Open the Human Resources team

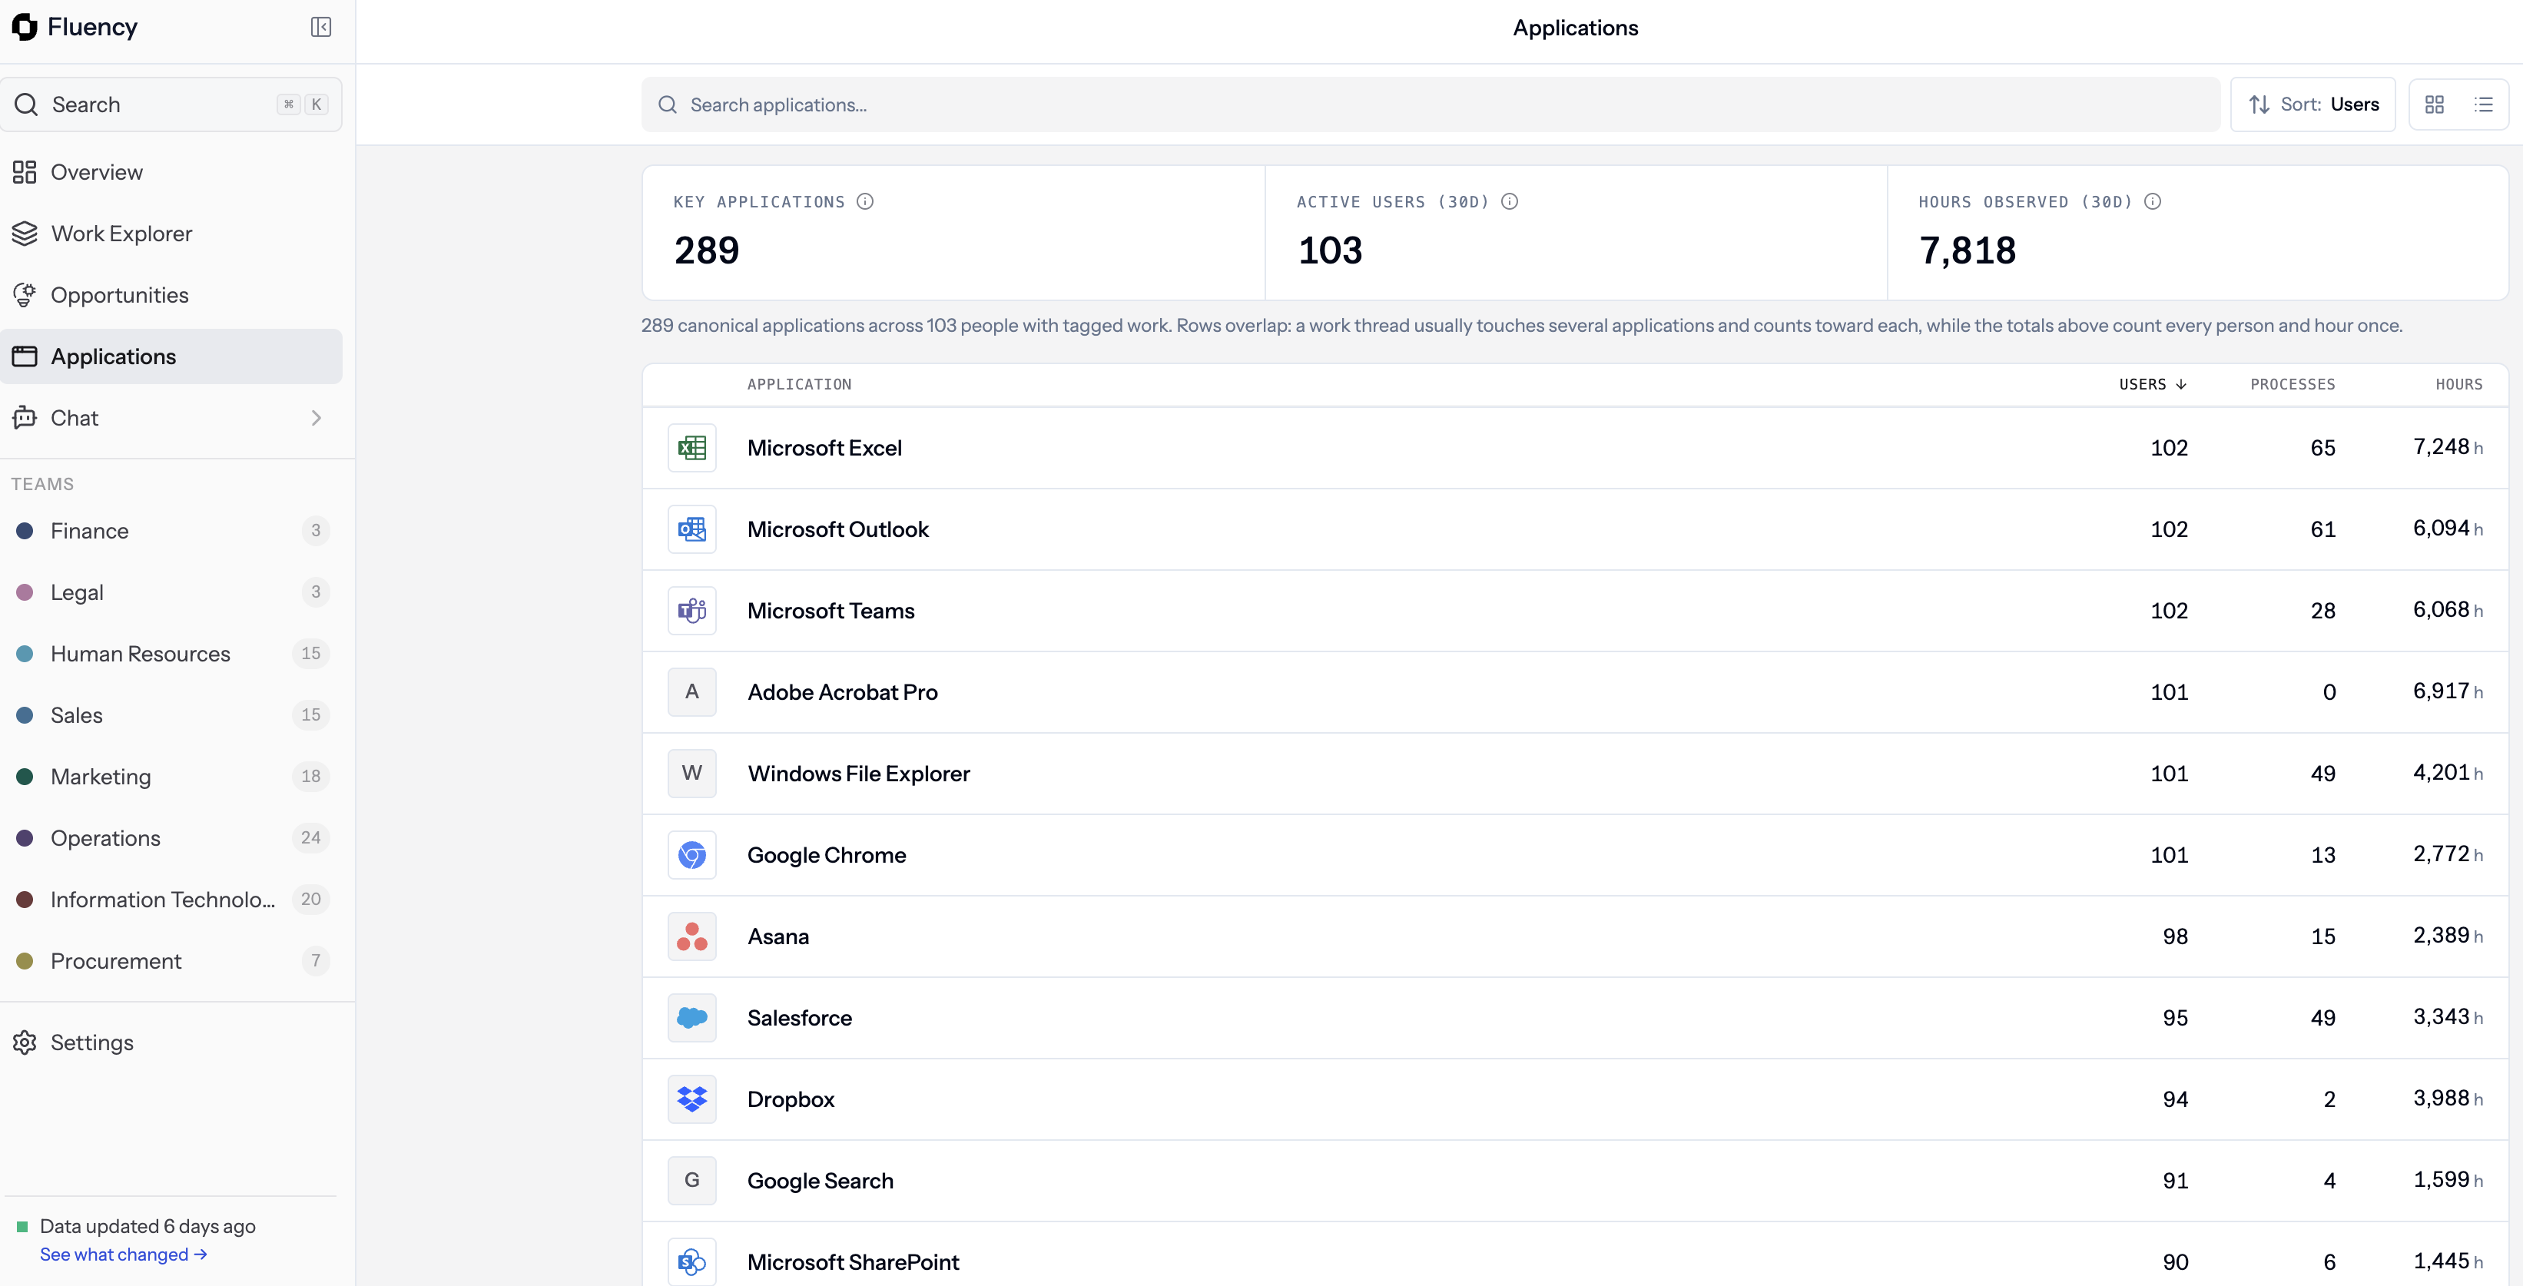tap(171, 653)
